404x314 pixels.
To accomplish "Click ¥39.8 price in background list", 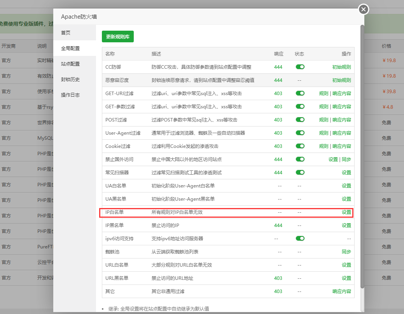I will tap(389, 91).
